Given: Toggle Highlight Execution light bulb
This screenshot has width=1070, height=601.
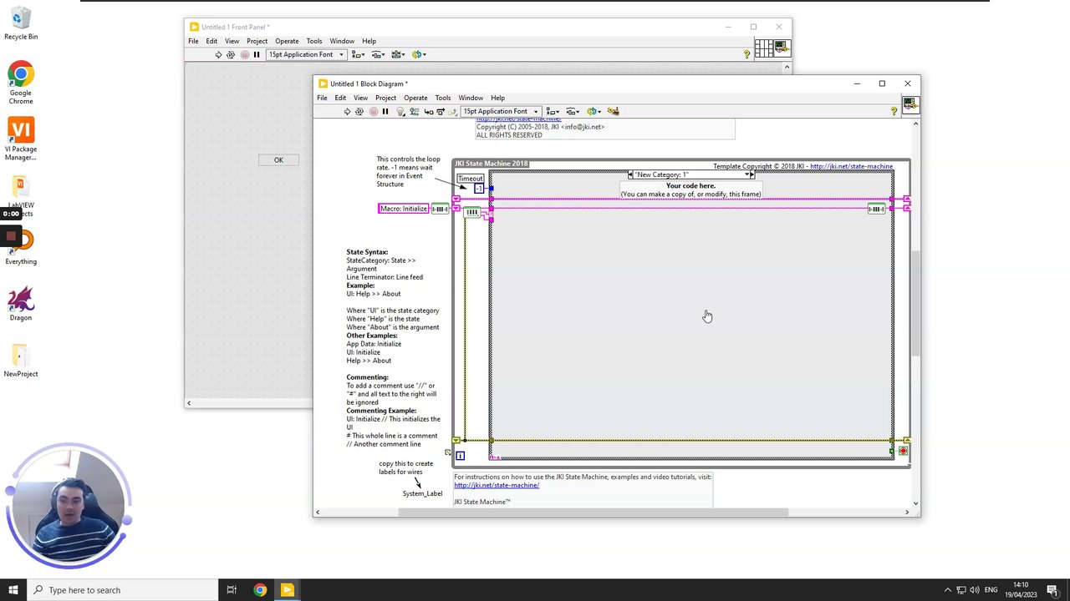Looking at the screenshot, I should click(400, 111).
